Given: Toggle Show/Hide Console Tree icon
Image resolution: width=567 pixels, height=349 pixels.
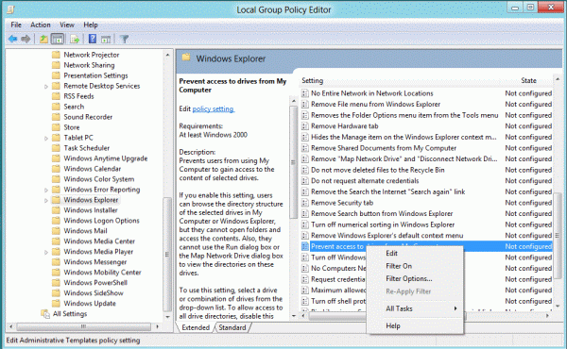Looking at the screenshot, I should pos(58,39).
